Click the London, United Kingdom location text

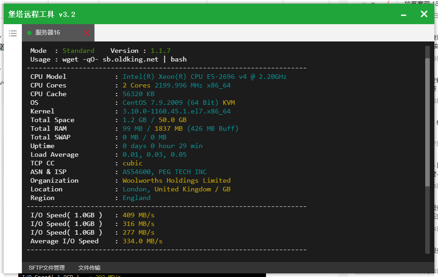coord(177,189)
